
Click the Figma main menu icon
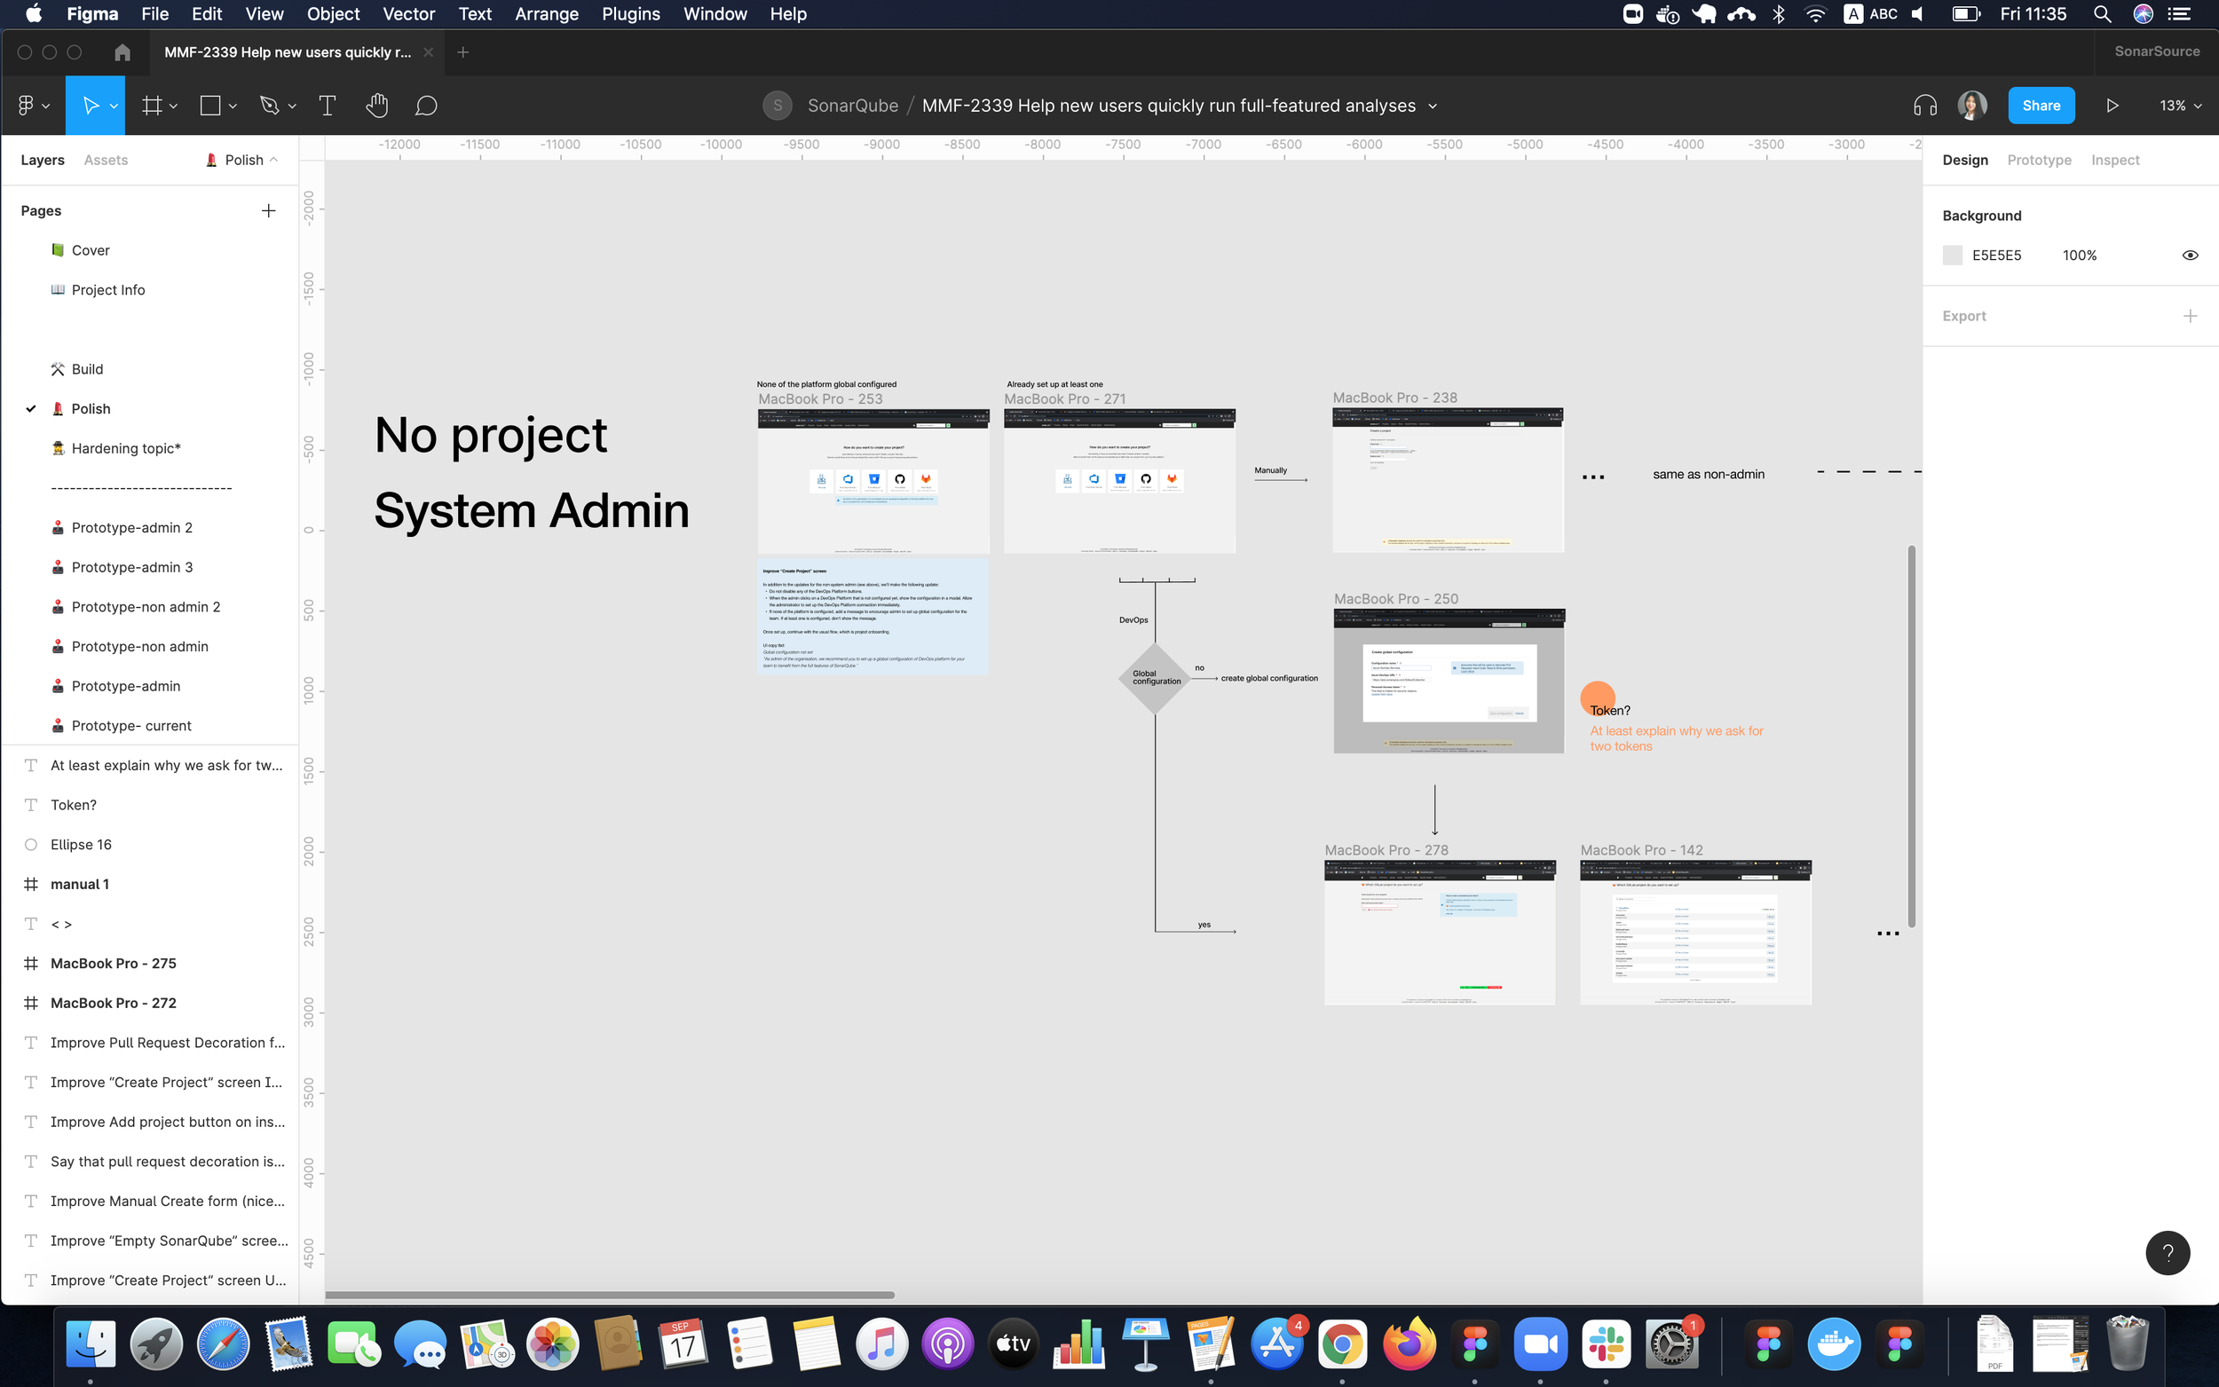pyautogui.click(x=27, y=106)
